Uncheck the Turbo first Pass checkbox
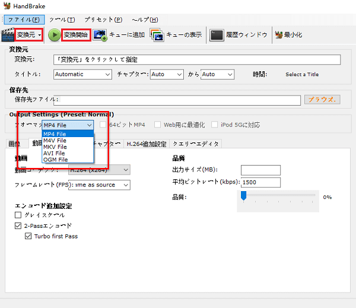356x308 pixels. tap(28, 236)
